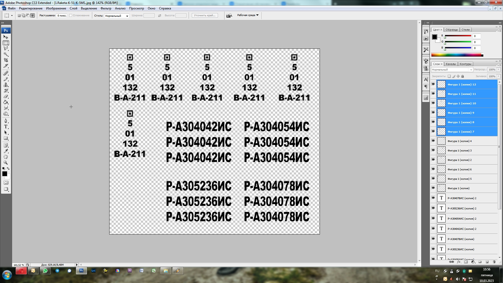Enable the Сглаживание checkbox
Screen dimensions: 503x283
[x=71, y=15]
